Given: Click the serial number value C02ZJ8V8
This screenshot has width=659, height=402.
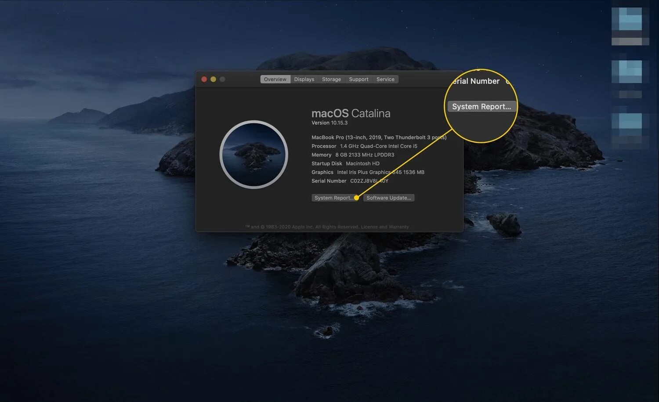Looking at the screenshot, I should (x=369, y=181).
